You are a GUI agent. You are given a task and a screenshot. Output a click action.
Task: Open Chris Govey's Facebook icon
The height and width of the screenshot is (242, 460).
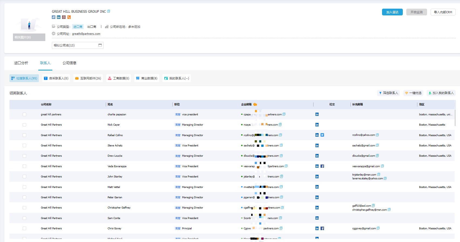322,228
